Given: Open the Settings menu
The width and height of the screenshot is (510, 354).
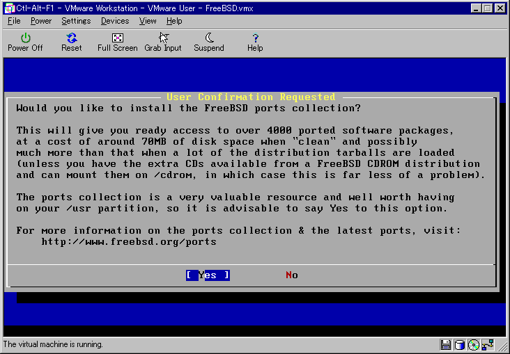Looking at the screenshot, I should pos(76,21).
